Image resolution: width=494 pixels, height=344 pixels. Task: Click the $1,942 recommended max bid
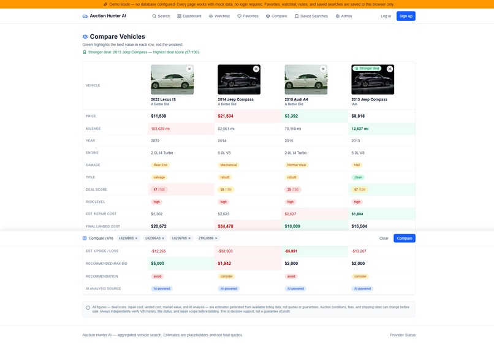[x=224, y=263]
